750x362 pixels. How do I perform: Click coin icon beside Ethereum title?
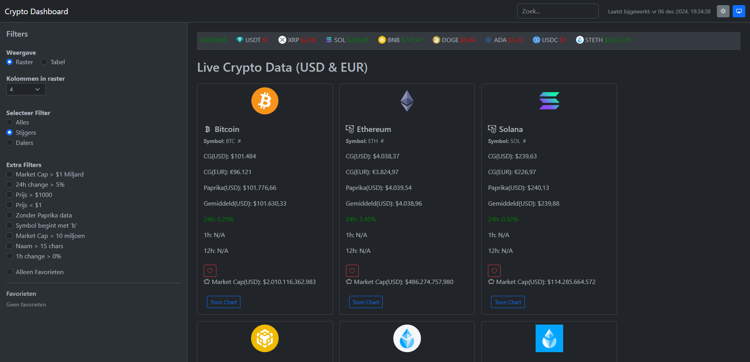click(350, 129)
